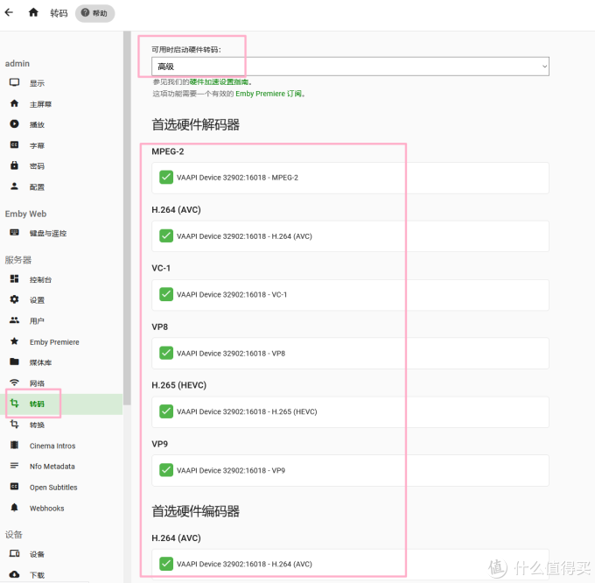Click the Emby Premiere star icon

pos(14,341)
